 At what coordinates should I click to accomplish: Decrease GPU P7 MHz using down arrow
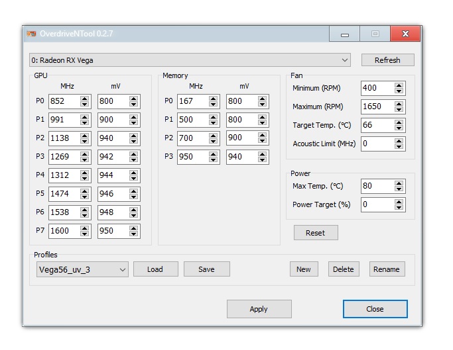coord(85,234)
